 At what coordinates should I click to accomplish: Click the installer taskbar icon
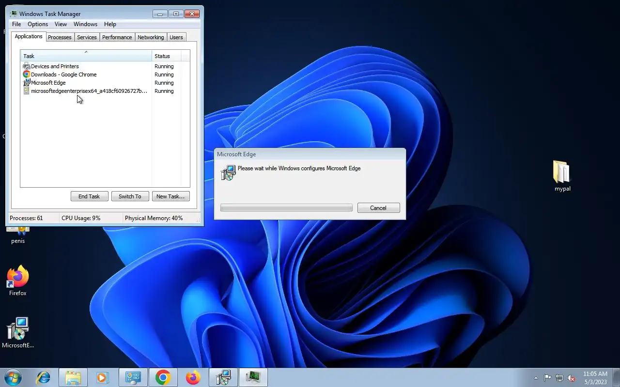223,377
